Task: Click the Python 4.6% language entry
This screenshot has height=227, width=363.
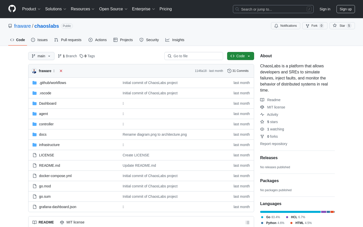Action: (273, 223)
